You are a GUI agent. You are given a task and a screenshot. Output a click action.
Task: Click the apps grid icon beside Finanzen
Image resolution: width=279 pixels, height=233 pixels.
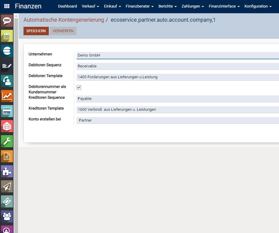[x=6, y=6]
